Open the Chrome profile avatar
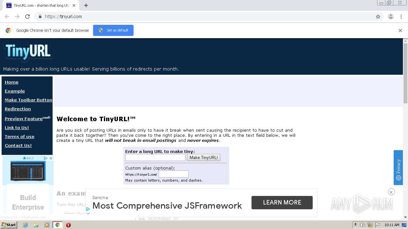The height and width of the screenshot is (229, 408). (x=390, y=17)
